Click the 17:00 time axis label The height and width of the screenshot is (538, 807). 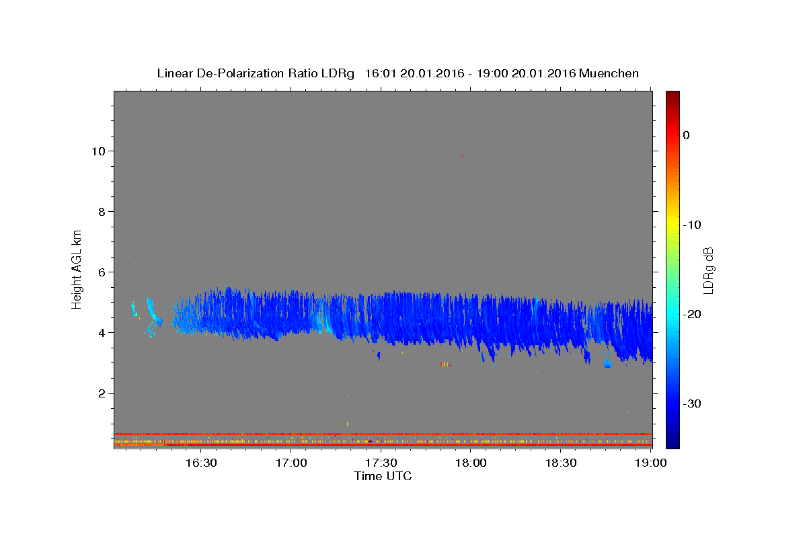(x=291, y=463)
